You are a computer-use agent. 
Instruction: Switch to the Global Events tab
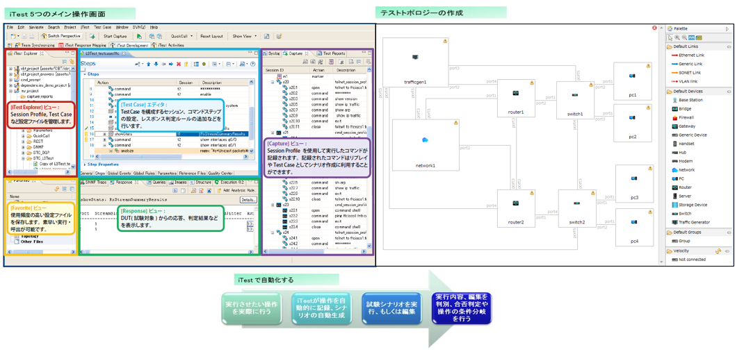point(120,174)
